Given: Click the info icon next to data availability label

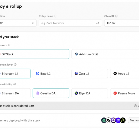Looking at the screenshot, I should click(15, 84).
